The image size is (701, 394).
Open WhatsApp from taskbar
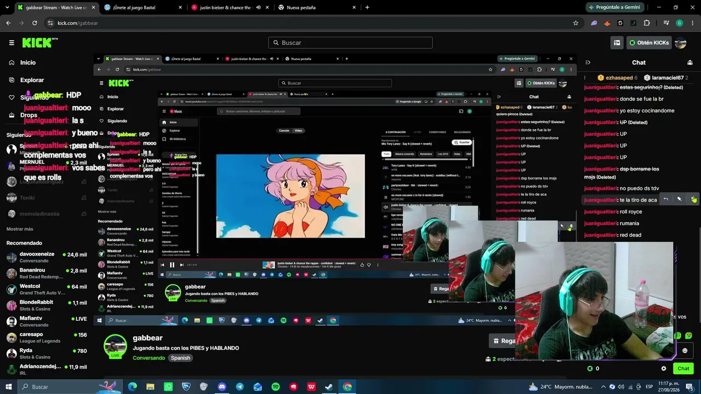[168, 387]
